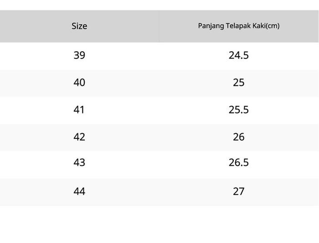Click the Panjang Telapak Kaki(cm) header

pyautogui.click(x=238, y=26)
